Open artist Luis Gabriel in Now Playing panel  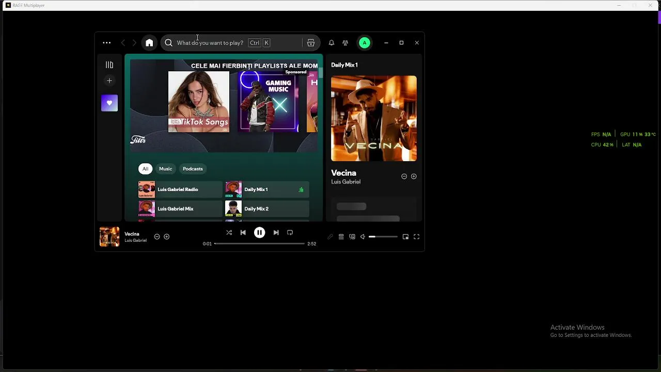346,182
